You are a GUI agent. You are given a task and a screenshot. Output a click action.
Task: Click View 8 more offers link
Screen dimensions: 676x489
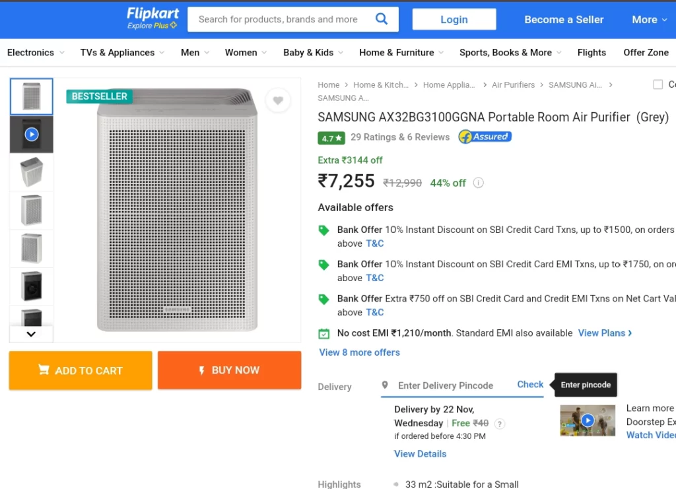click(x=360, y=352)
